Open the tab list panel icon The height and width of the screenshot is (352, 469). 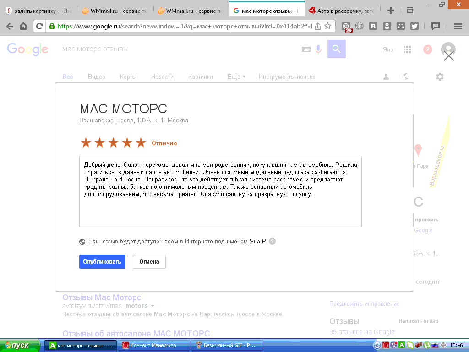[410, 11]
